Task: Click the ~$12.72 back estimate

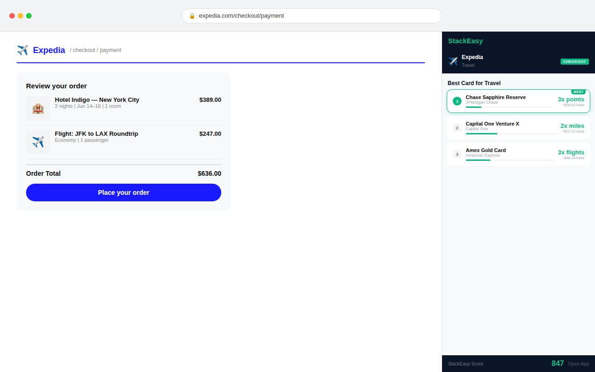Action: [x=573, y=132]
